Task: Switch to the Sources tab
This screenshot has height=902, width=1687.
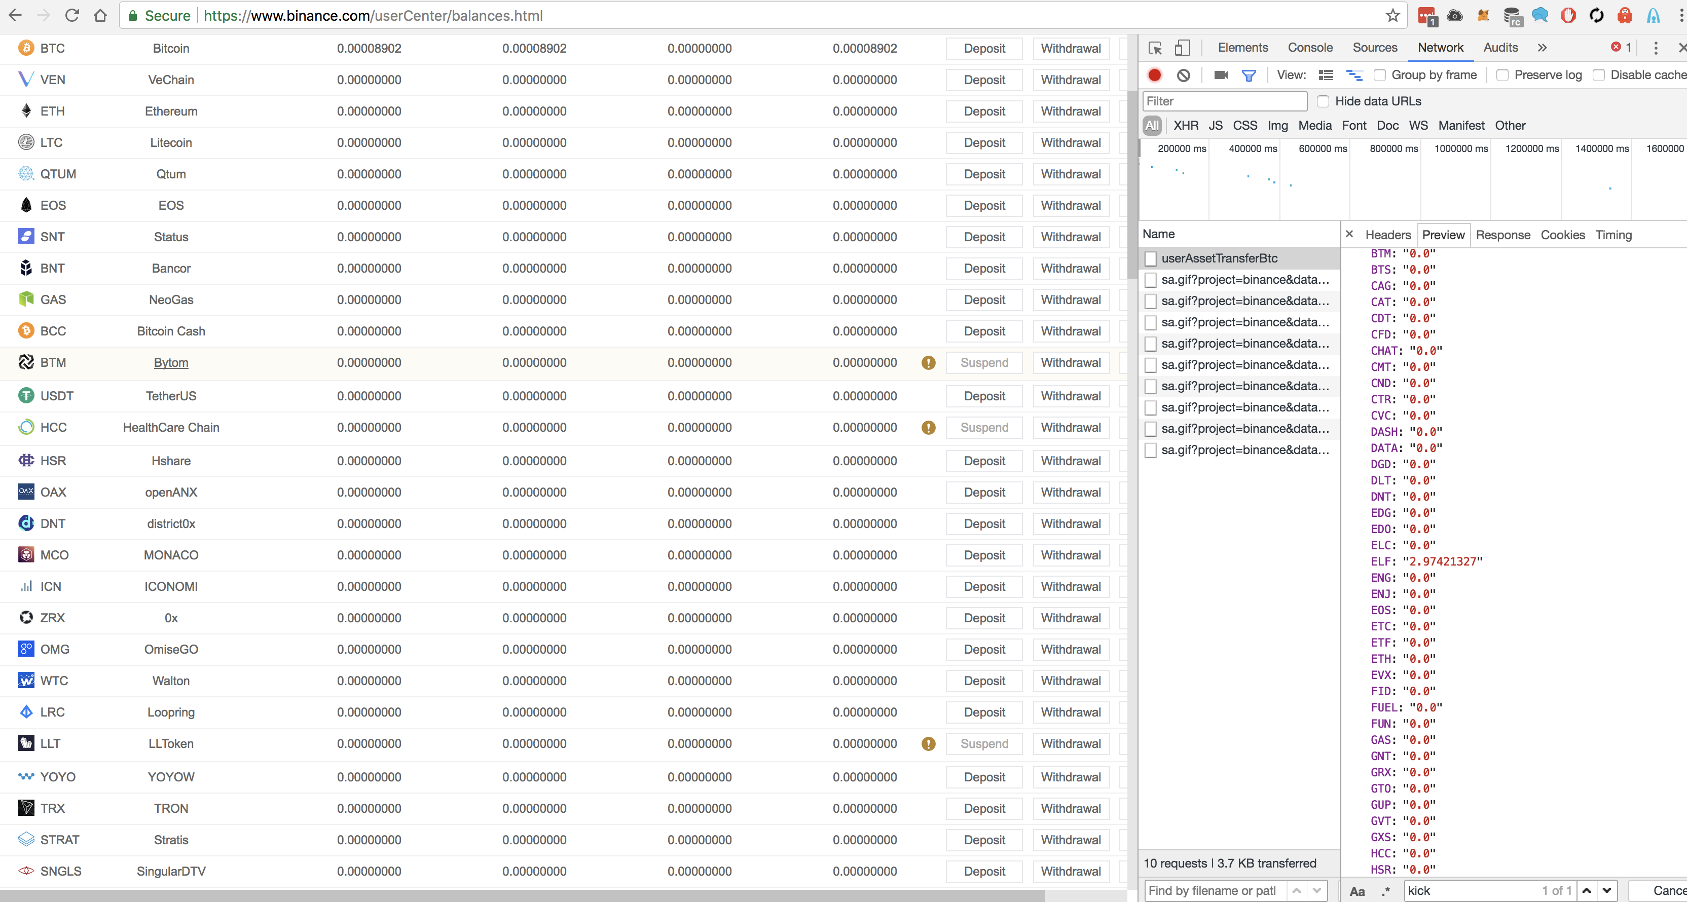Action: tap(1375, 48)
